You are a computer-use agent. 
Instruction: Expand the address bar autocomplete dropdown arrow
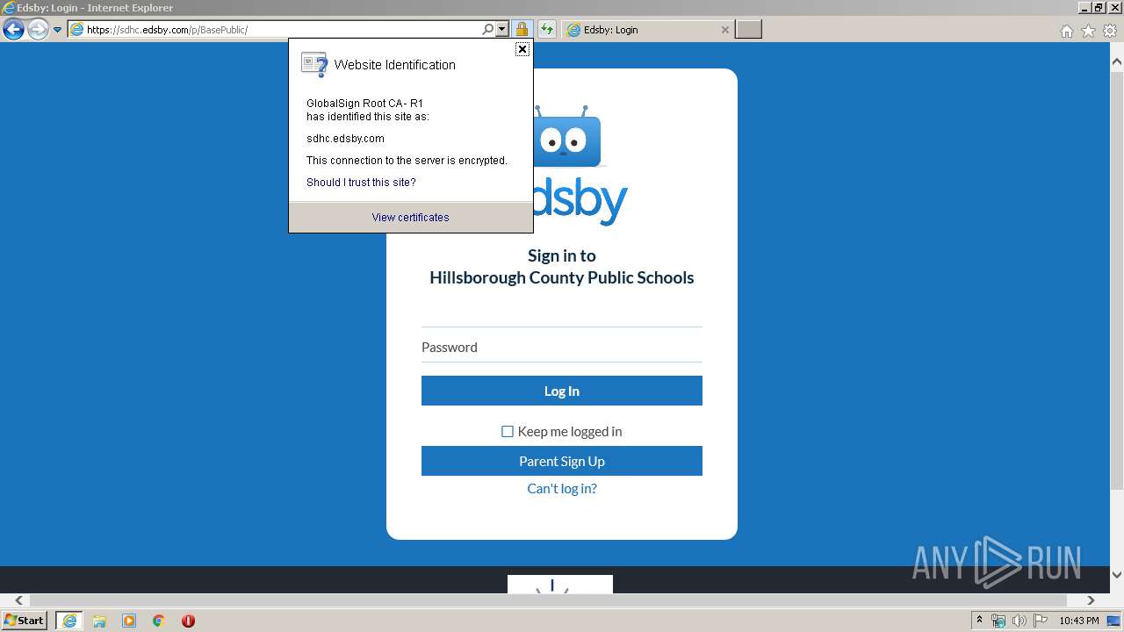[502, 30]
